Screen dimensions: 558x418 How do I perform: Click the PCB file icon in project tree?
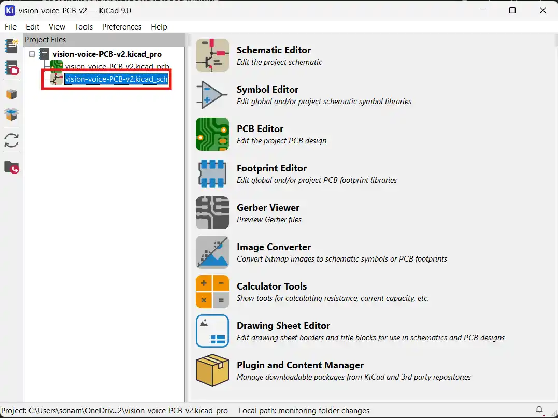56,65
